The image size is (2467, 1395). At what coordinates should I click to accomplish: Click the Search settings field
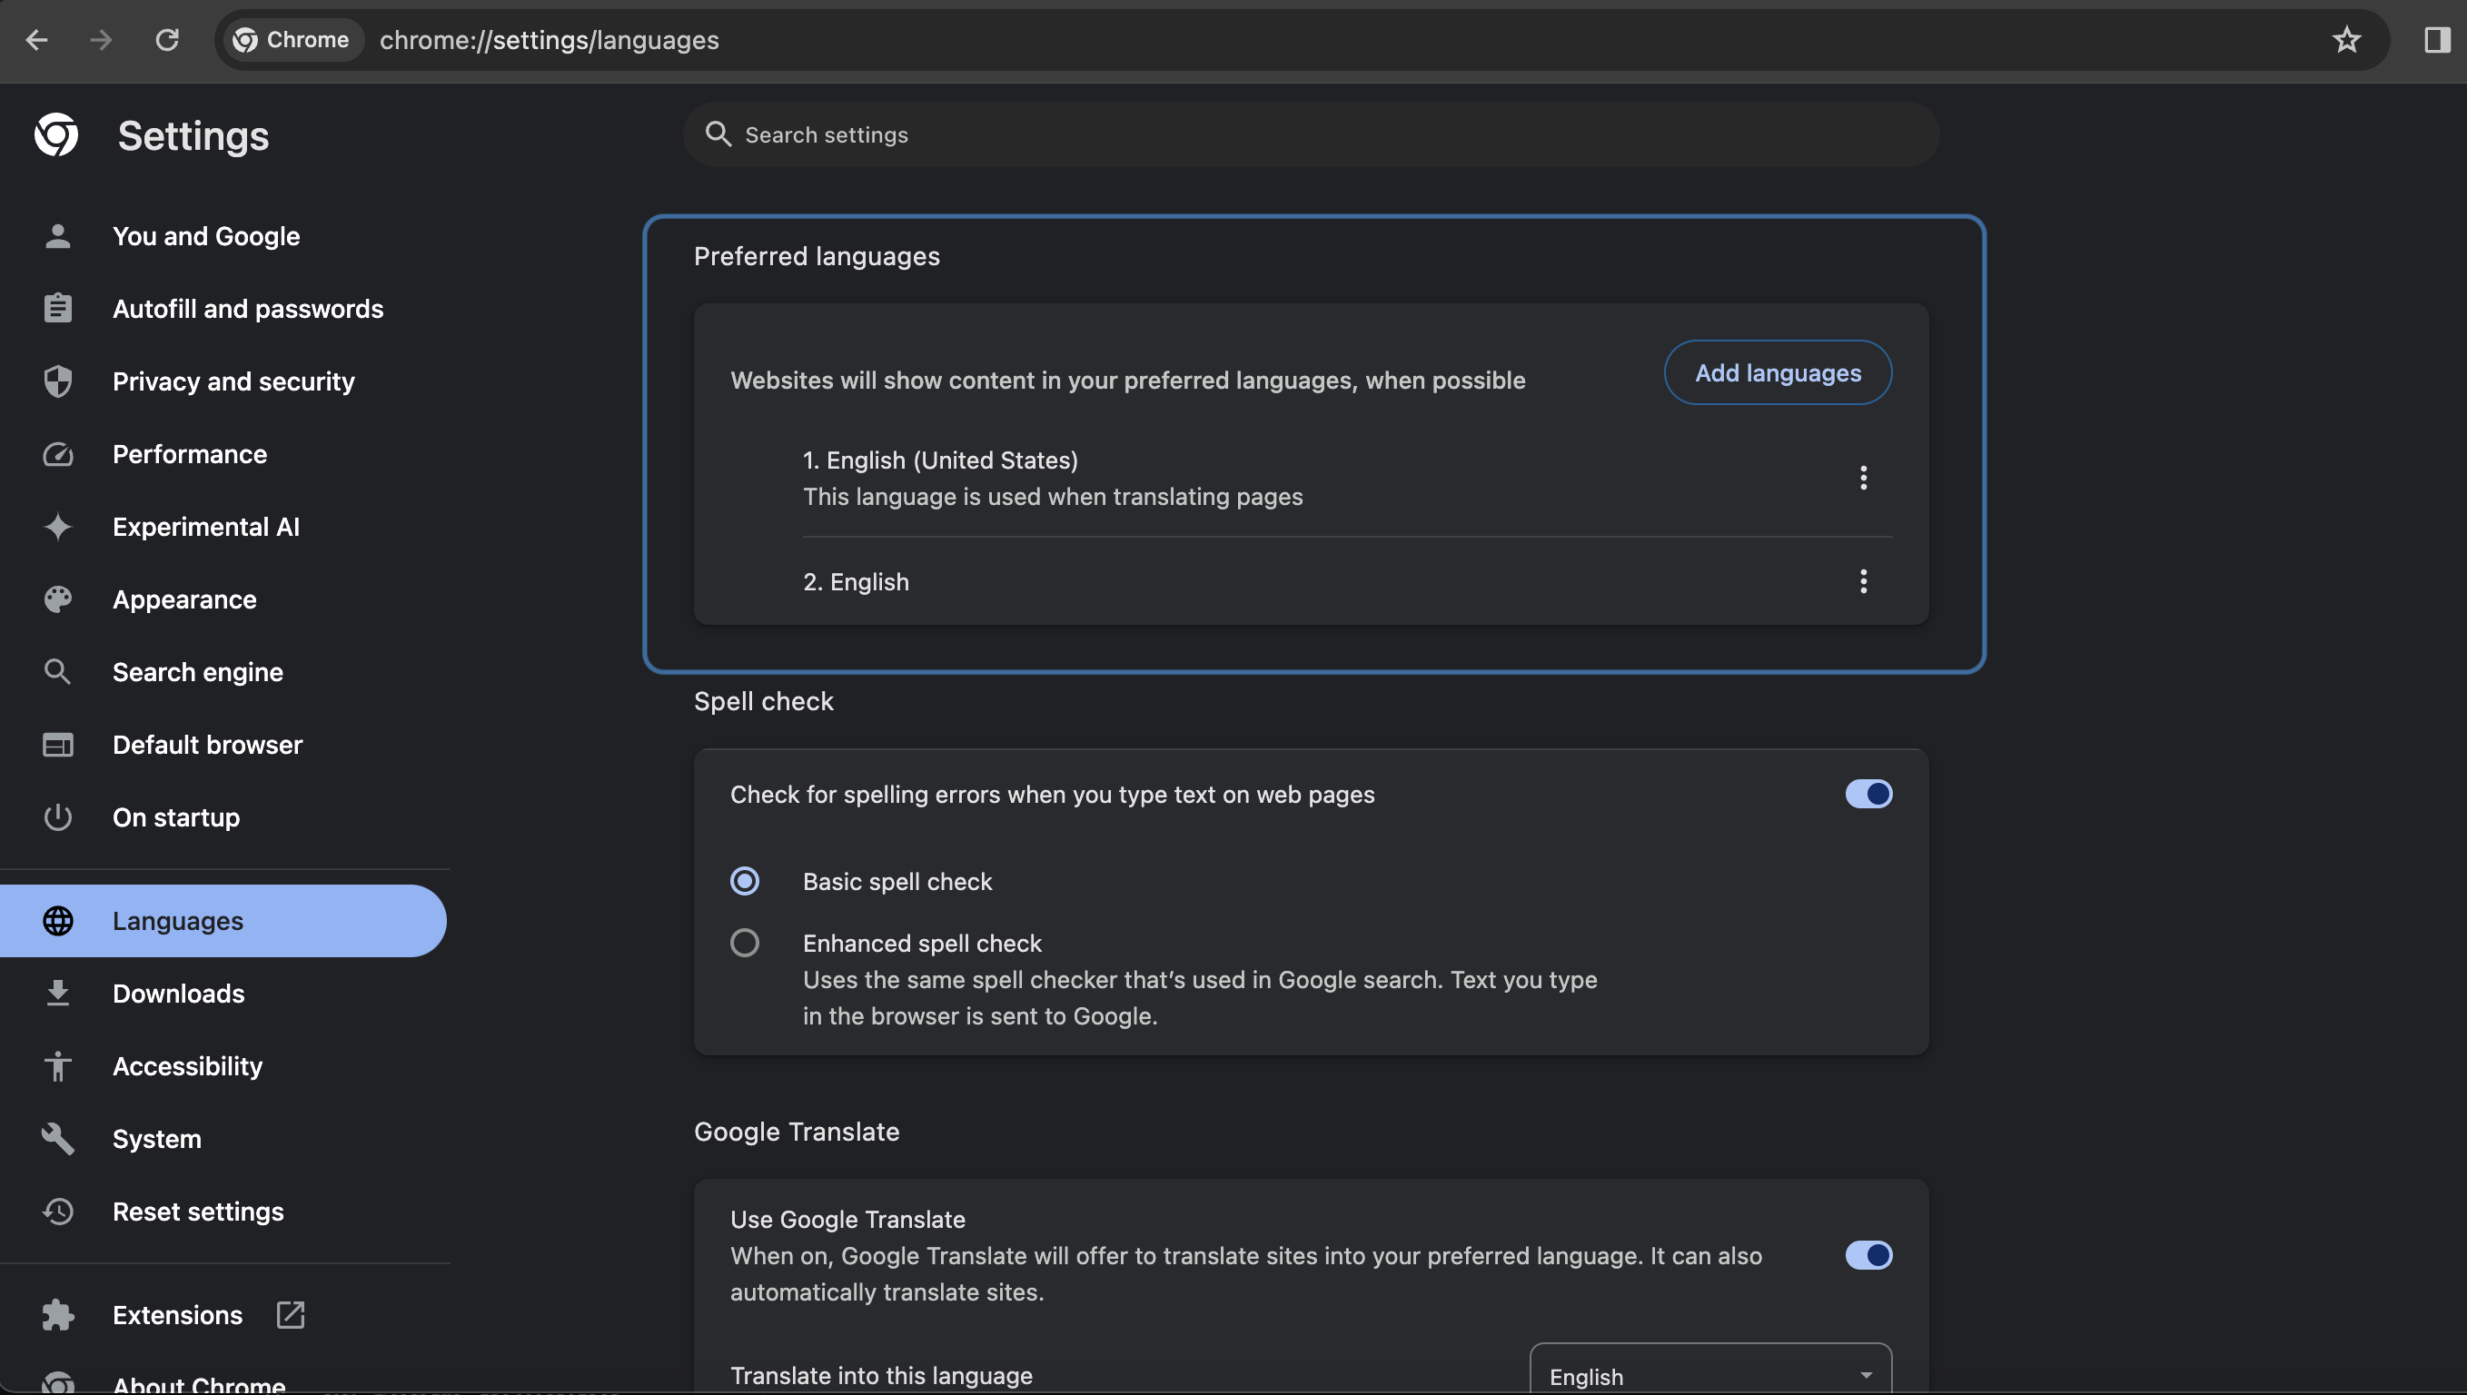[1311, 135]
